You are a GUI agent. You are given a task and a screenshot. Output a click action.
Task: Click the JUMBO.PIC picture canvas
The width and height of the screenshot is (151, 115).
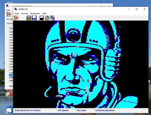tap(81, 64)
